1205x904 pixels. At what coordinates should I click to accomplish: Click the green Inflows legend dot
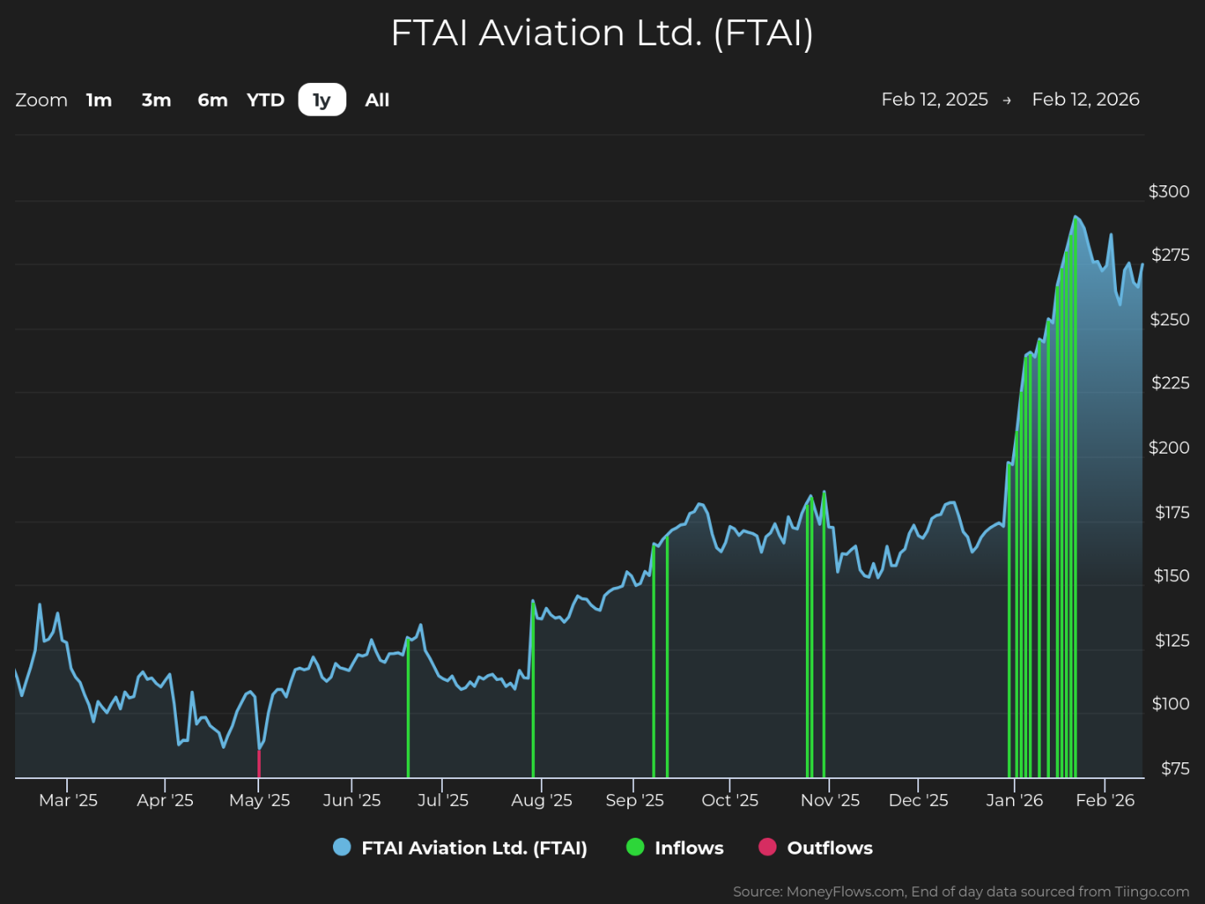636,847
